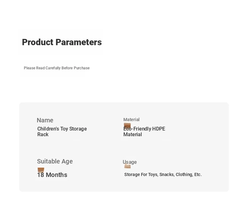Click the word Parameters in the heading
The width and height of the screenshot is (248, 203).
[78, 42]
